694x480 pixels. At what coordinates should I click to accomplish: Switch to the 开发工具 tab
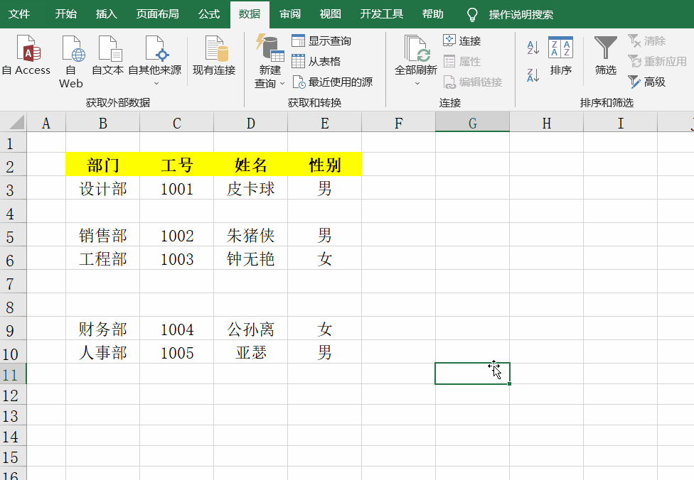[x=382, y=14]
